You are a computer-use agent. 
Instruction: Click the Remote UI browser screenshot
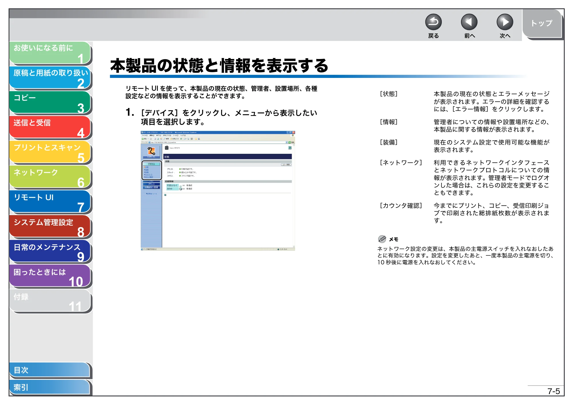218,191
